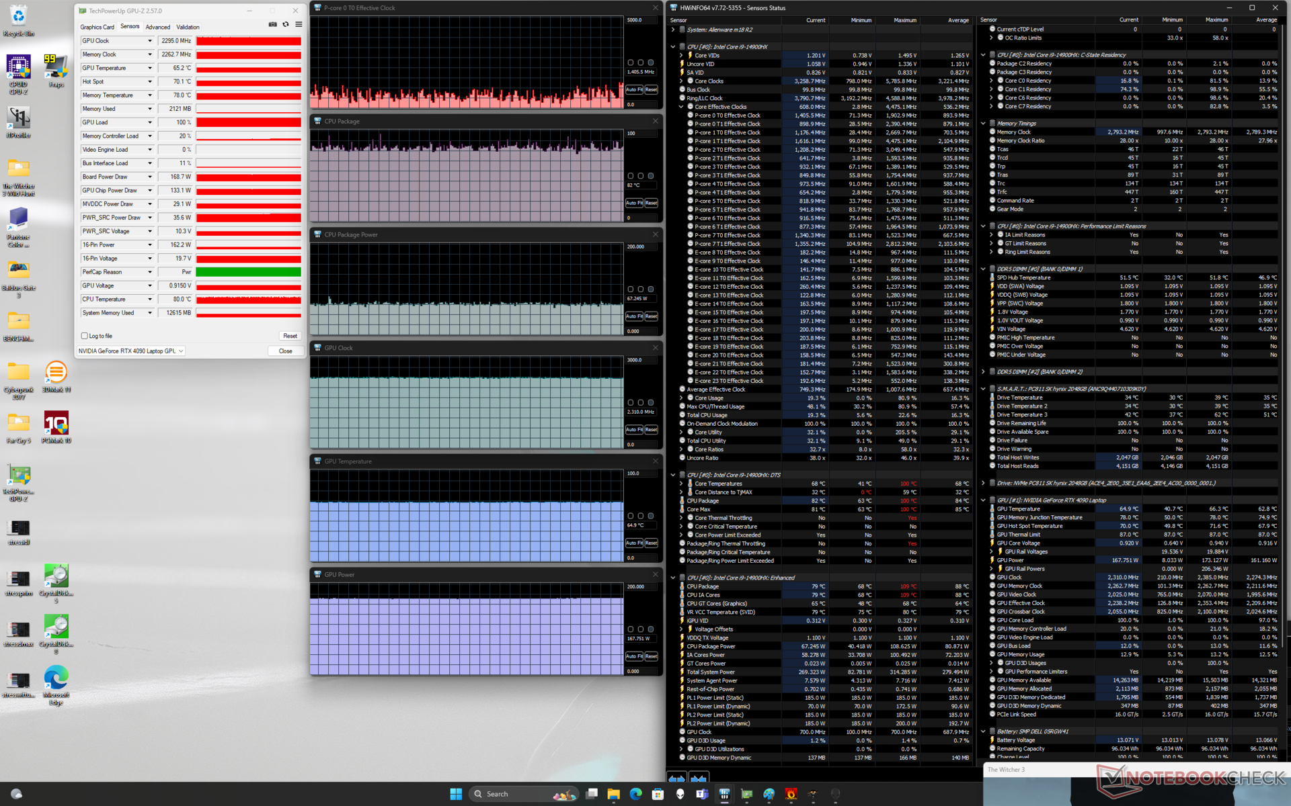Enable the Log to file checkbox
Viewport: 1291px width, 806px height.
tap(85, 336)
